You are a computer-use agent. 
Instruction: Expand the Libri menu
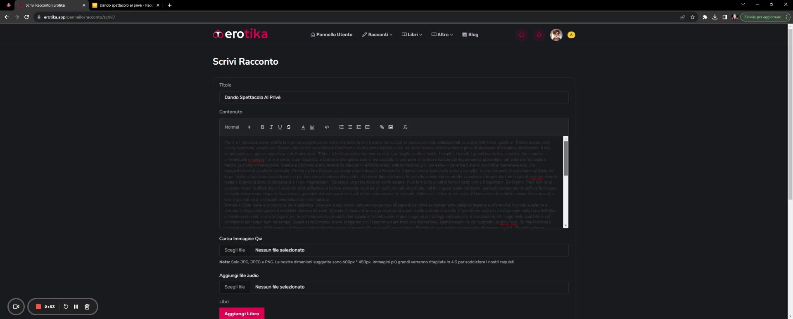point(412,35)
